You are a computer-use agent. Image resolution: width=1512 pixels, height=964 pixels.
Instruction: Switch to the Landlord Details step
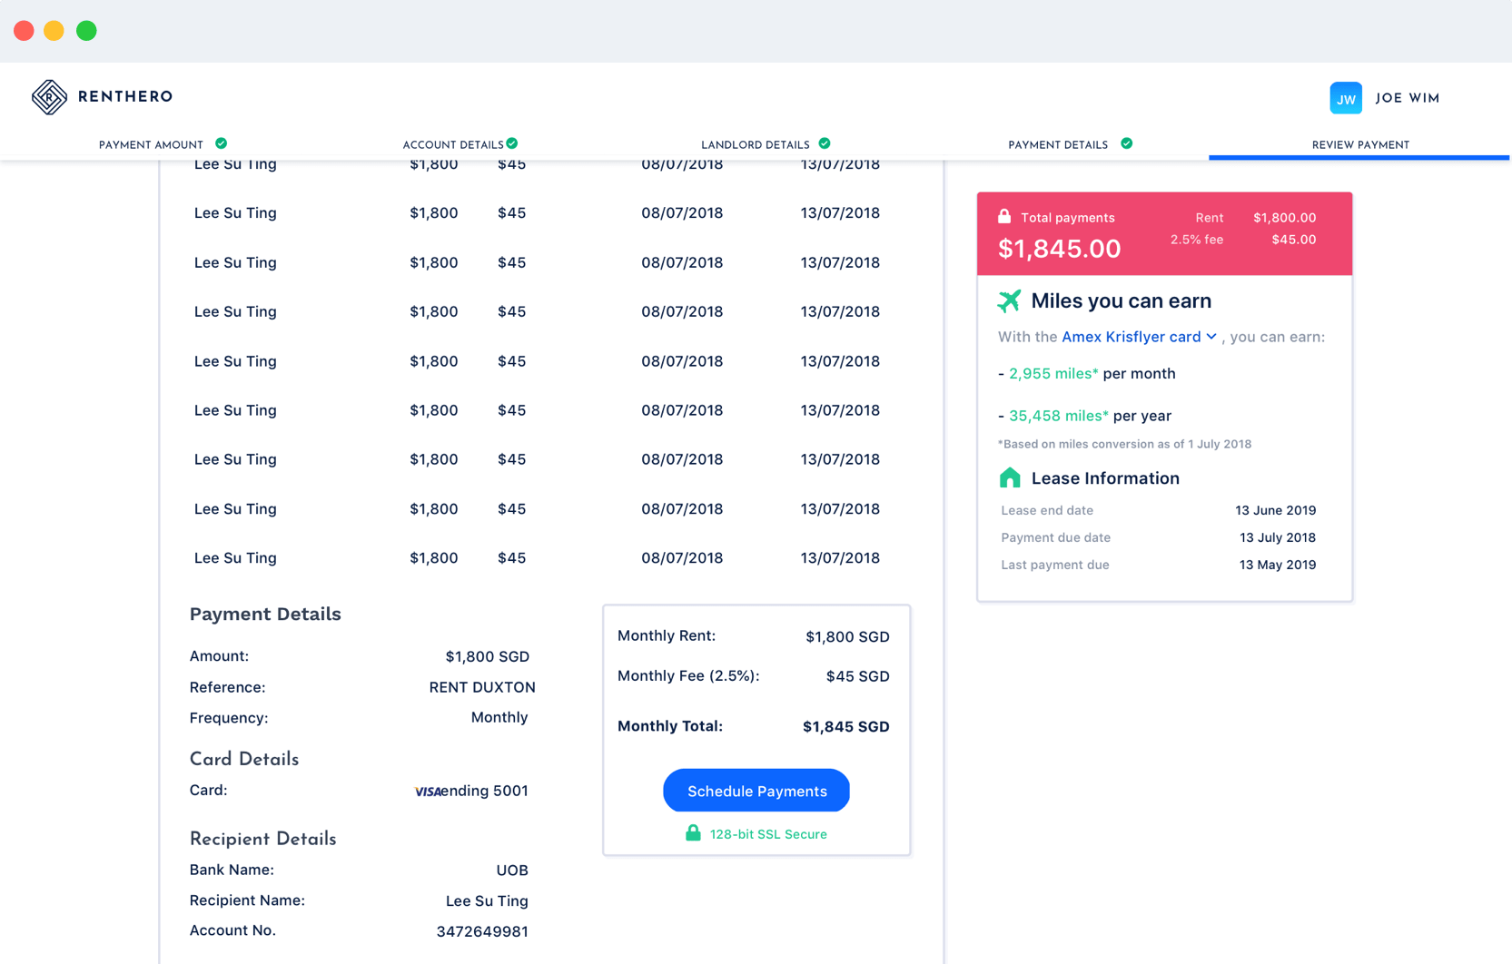coord(755,144)
